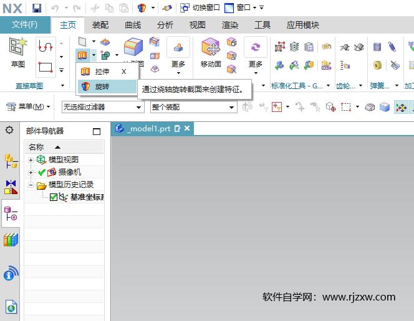Image resolution: width=414 pixels, height=321 pixels.
Task: Undo the last action
Action: (x=55, y=8)
